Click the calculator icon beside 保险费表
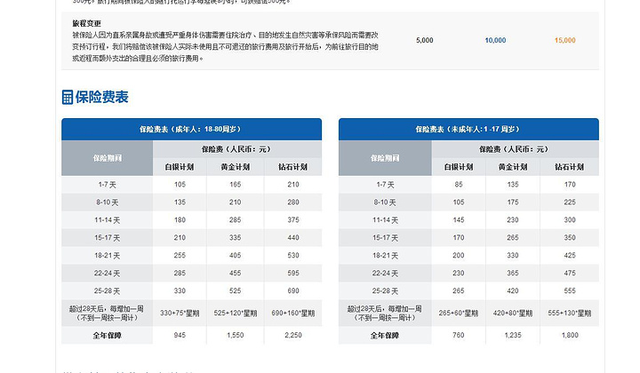 click(68, 97)
